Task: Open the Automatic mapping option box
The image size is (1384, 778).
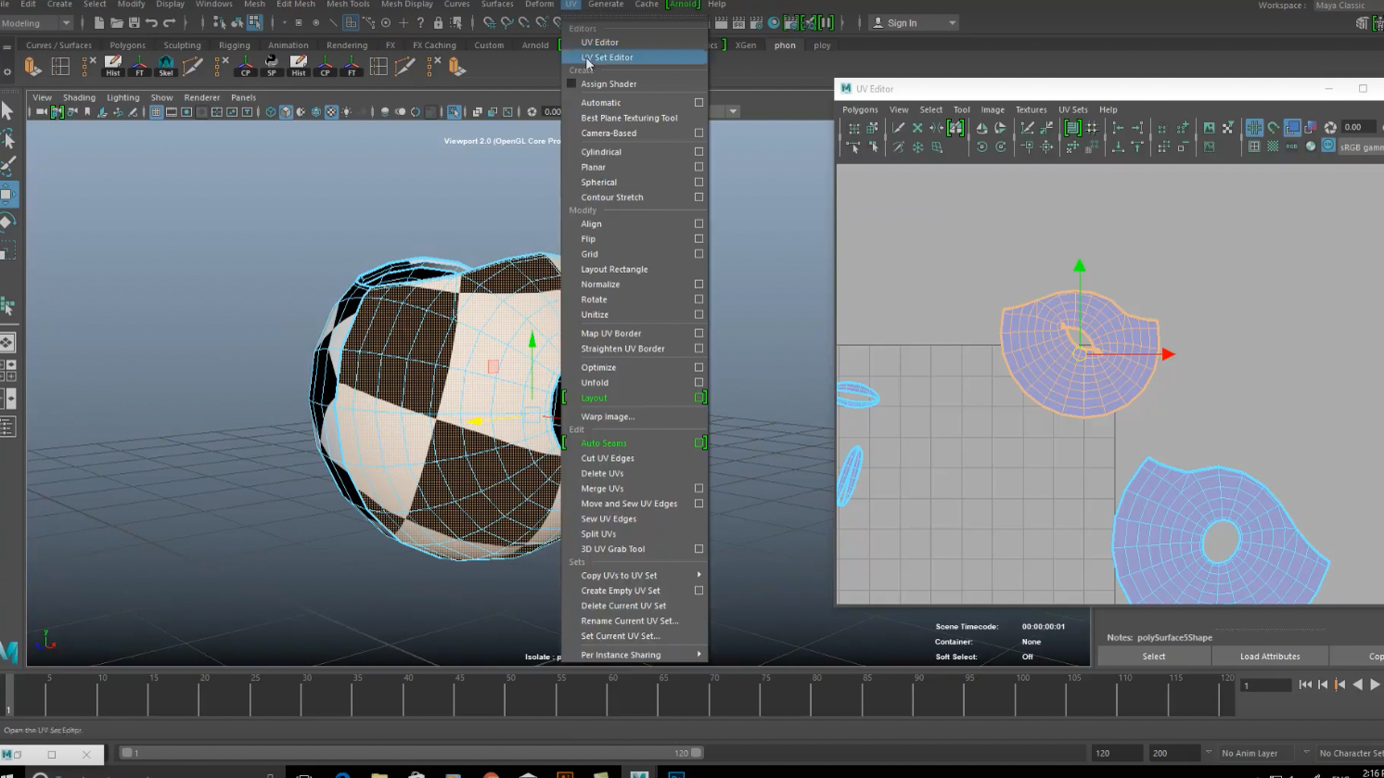Action: coord(698,103)
